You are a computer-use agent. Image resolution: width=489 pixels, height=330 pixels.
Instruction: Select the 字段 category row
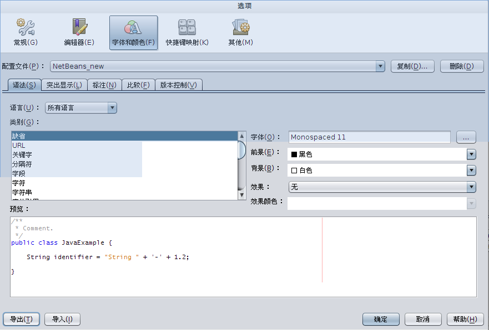click(x=124, y=173)
